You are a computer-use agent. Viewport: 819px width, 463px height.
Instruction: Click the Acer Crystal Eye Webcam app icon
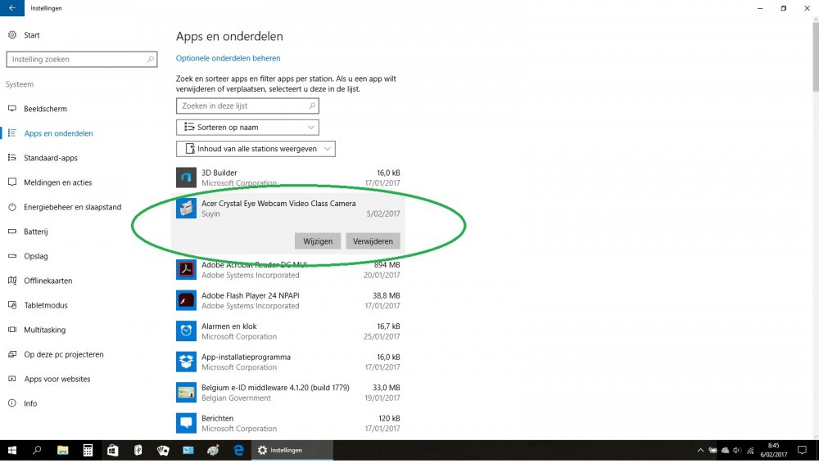pyautogui.click(x=186, y=209)
